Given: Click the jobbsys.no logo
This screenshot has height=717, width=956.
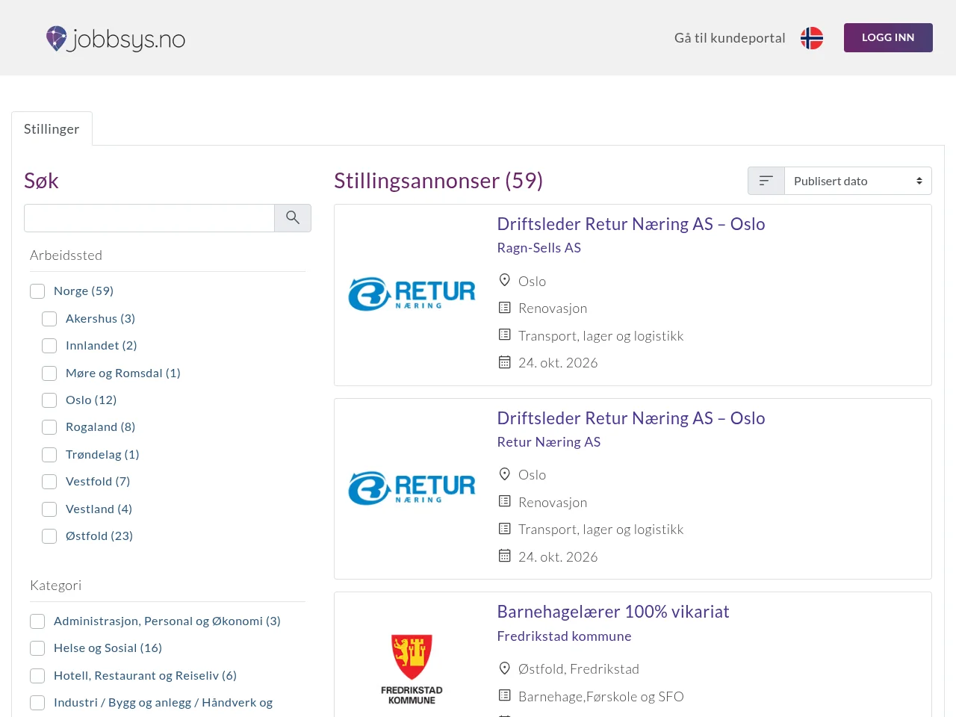Looking at the screenshot, I should click(x=116, y=38).
